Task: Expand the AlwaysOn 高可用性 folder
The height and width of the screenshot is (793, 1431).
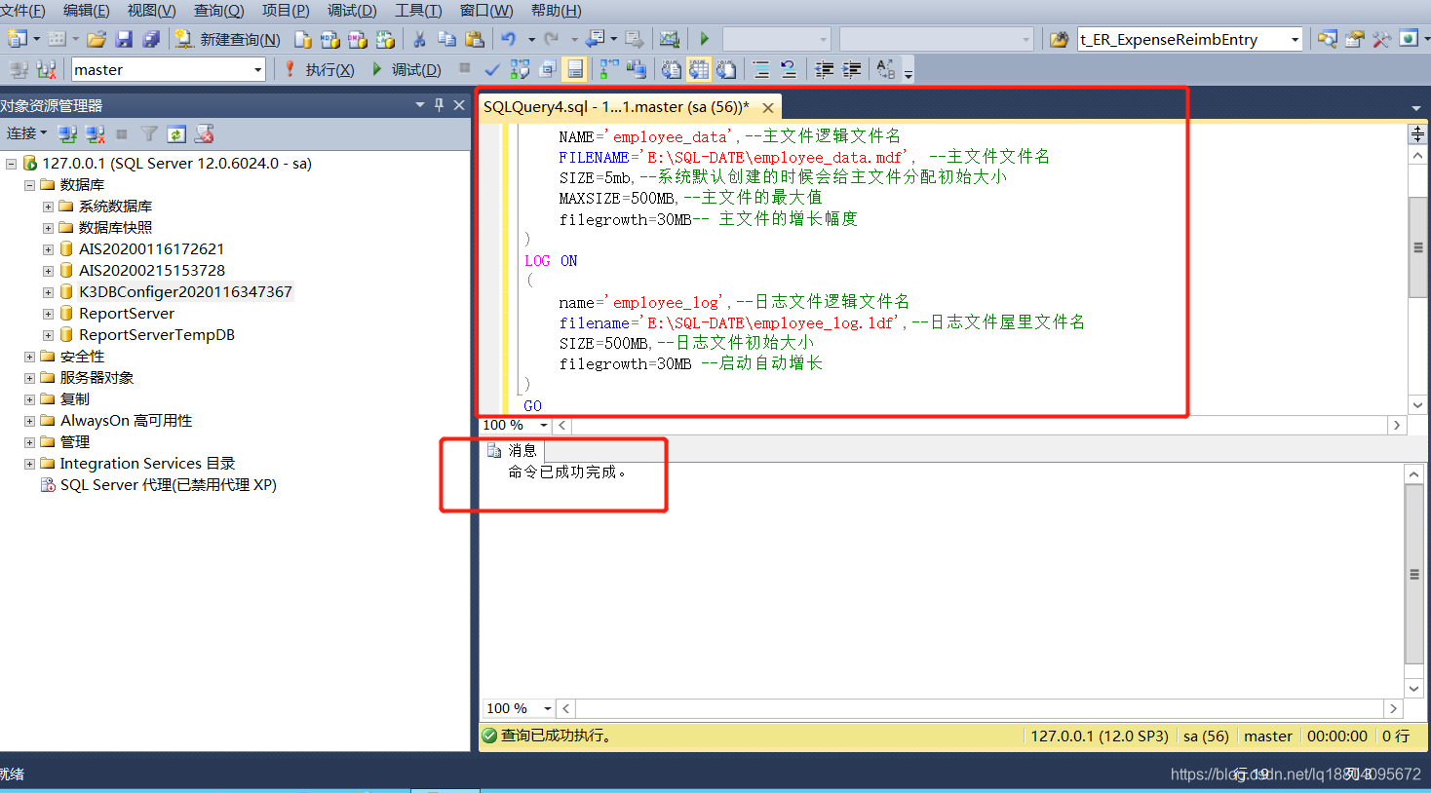Action: coord(29,421)
